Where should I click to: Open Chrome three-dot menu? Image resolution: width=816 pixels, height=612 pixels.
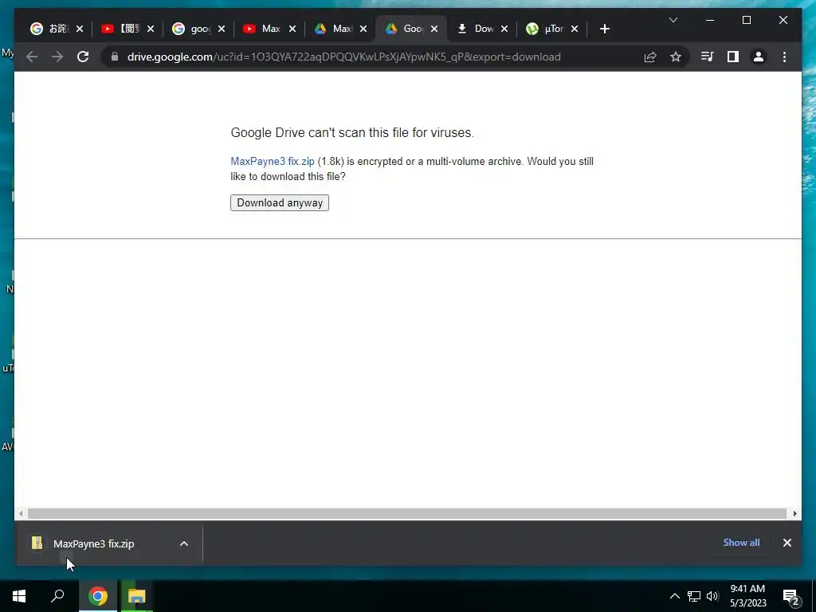coord(784,57)
